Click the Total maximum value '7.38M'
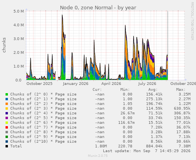Screen dimensions: 196x160 click(185, 146)
